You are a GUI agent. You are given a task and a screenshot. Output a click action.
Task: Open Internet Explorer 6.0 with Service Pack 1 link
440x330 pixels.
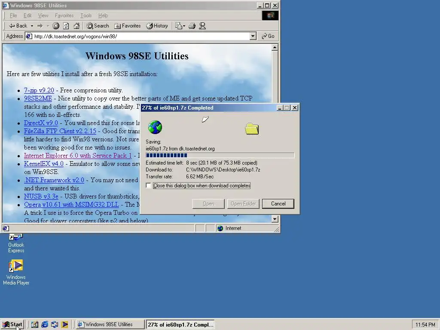point(78,156)
